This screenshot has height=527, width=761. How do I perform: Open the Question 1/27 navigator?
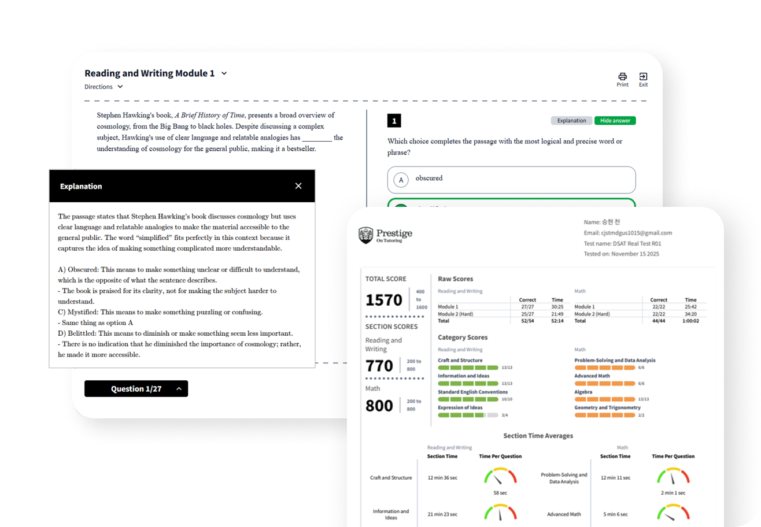tap(136, 389)
